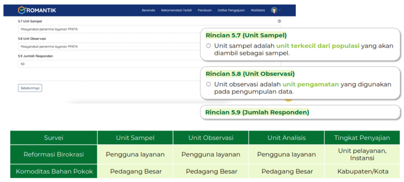This screenshot has width=404, height=182.
Task: Expand the dropdown arrow beside the avatar
Action: coord(280,10)
